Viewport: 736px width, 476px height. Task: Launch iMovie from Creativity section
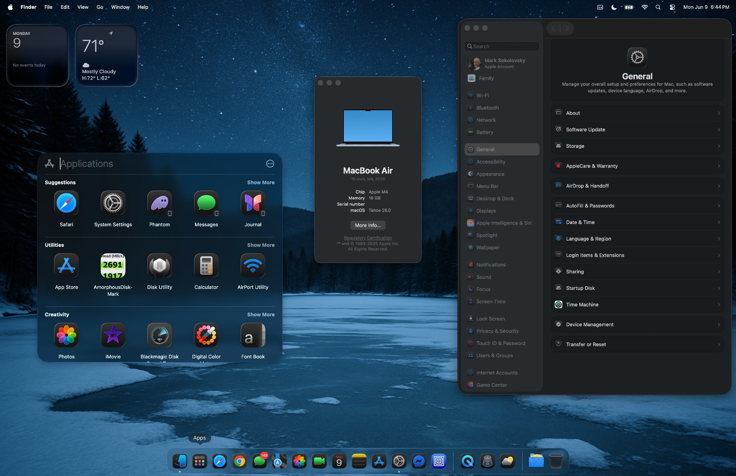tap(113, 335)
